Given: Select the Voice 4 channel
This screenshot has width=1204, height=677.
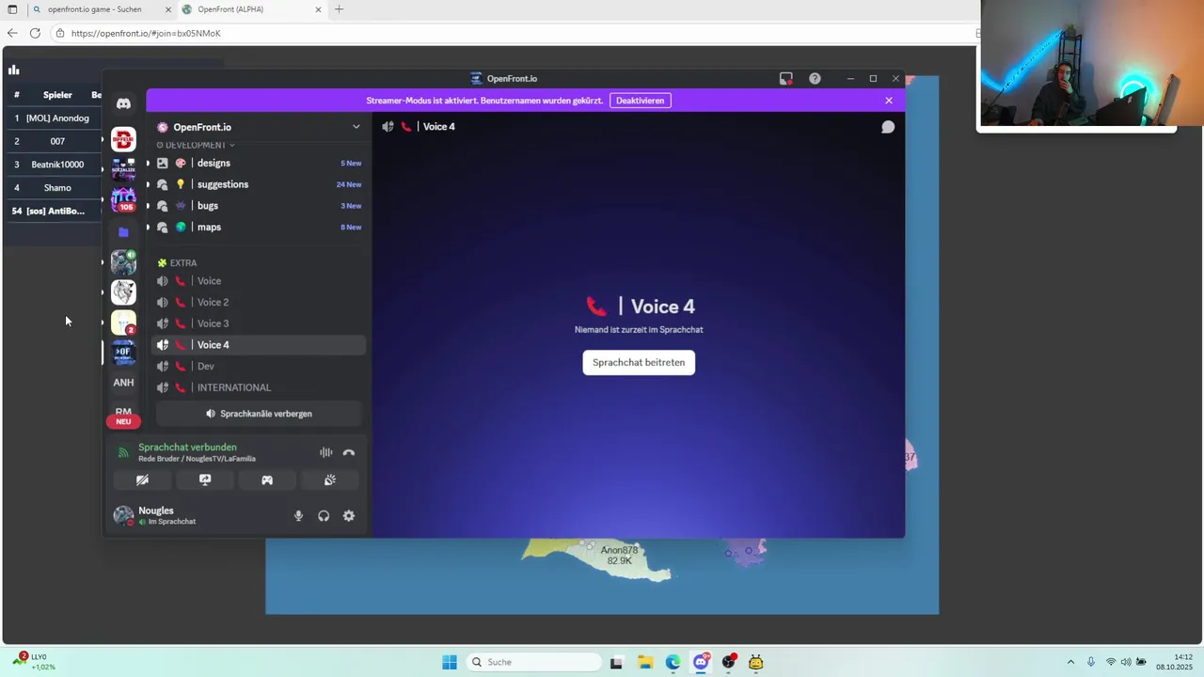Looking at the screenshot, I should (x=259, y=345).
